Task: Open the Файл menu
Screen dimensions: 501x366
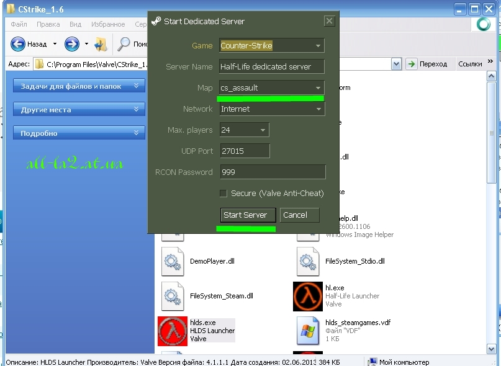Action: point(19,24)
